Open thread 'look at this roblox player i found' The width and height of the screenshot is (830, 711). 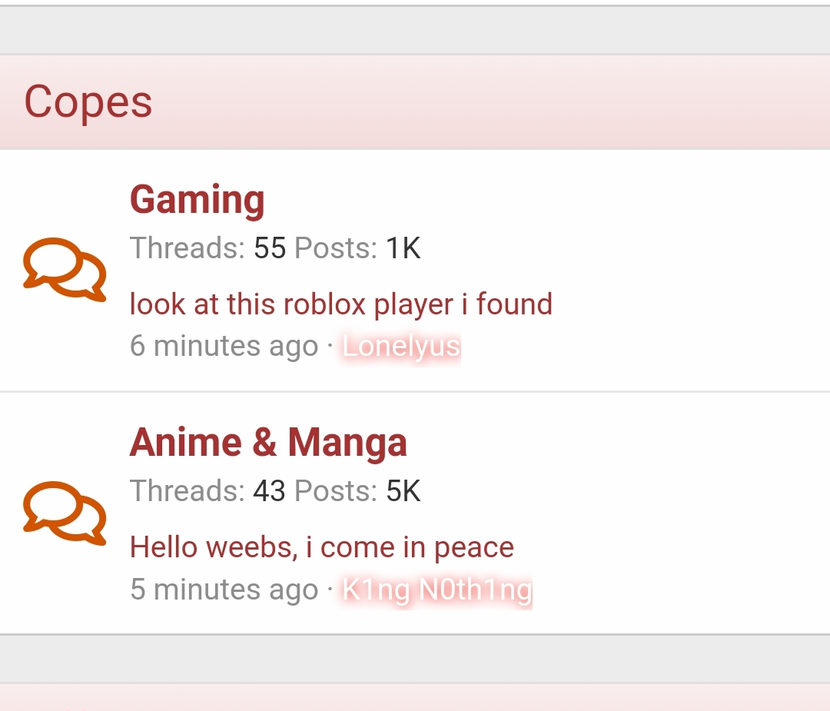pos(340,304)
